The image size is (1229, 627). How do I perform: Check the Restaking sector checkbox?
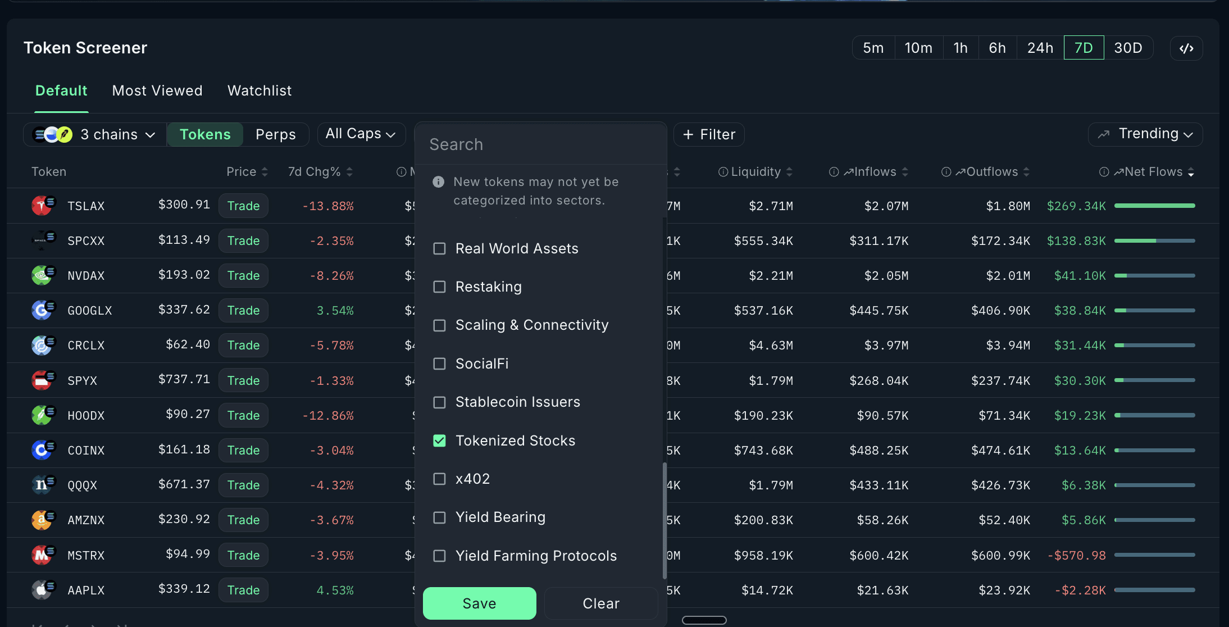[x=440, y=287]
